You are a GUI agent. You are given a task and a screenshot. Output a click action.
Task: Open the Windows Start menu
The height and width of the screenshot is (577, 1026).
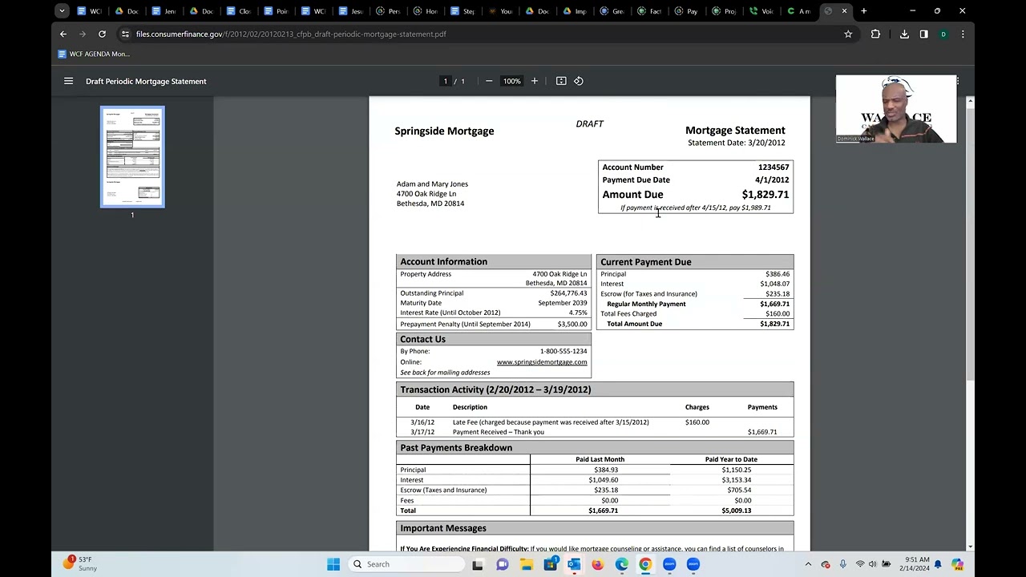(x=333, y=564)
